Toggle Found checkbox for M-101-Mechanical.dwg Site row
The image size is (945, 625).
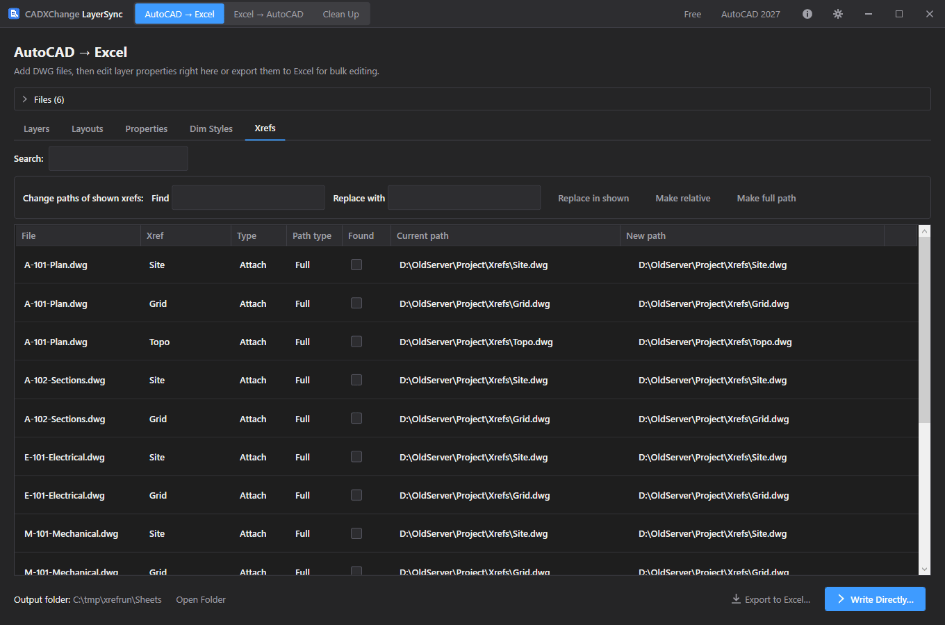point(356,533)
